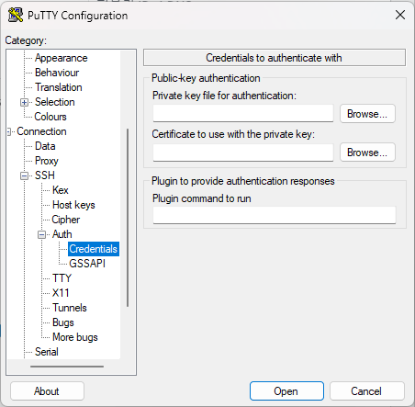Select the Auth category

(62, 234)
